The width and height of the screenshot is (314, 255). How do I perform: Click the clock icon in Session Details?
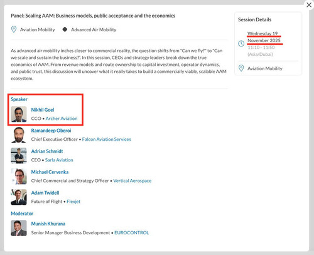(x=241, y=43)
